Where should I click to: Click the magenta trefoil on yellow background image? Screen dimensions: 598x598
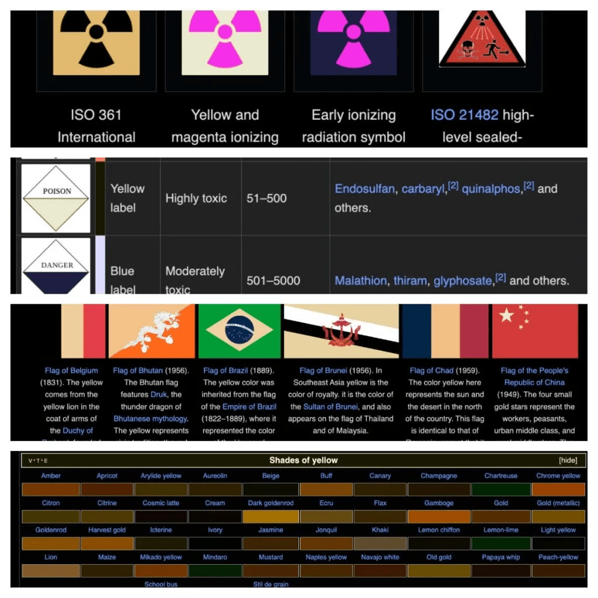[x=225, y=40]
